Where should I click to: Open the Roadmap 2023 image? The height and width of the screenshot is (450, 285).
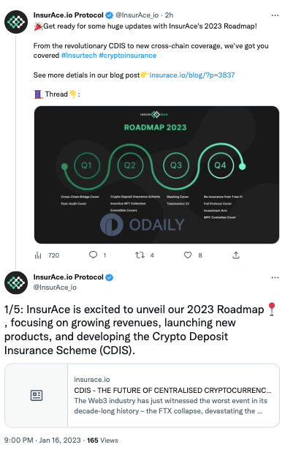point(156,175)
